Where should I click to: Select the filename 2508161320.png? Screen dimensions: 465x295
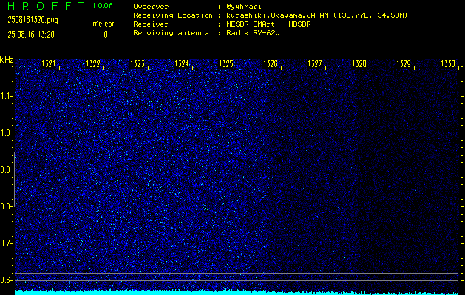pyautogui.click(x=33, y=20)
